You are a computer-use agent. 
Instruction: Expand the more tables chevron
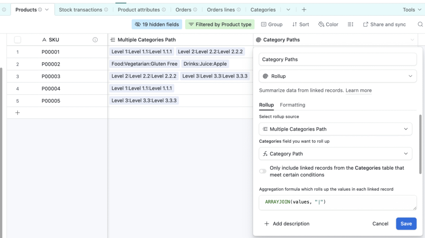[x=288, y=10]
